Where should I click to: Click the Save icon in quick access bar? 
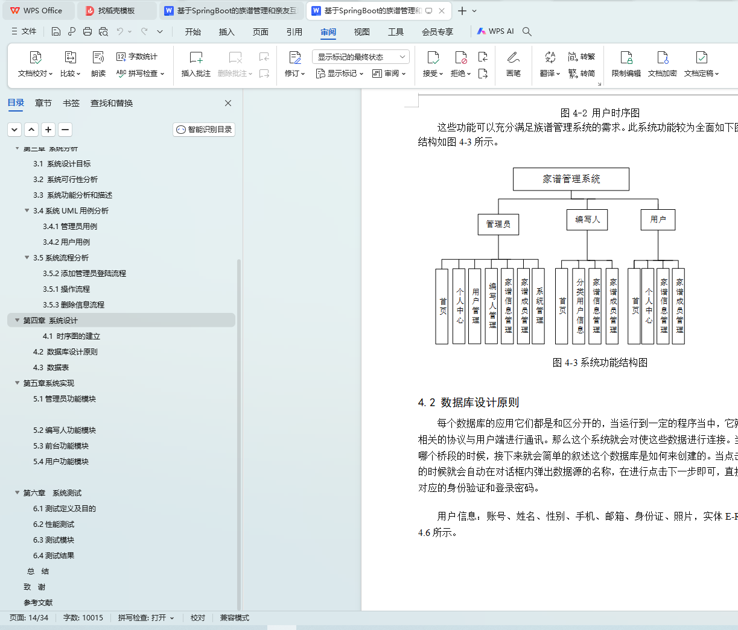click(56, 31)
